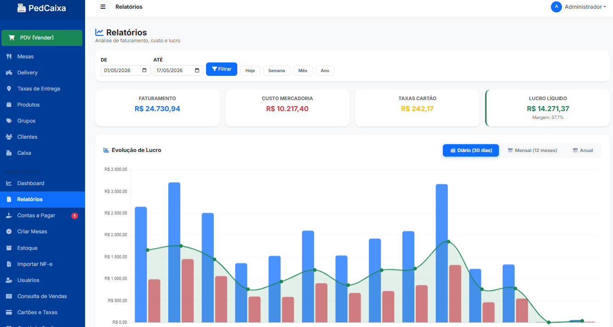Click the Filtrar button
The image size is (613, 327).
pyautogui.click(x=222, y=69)
